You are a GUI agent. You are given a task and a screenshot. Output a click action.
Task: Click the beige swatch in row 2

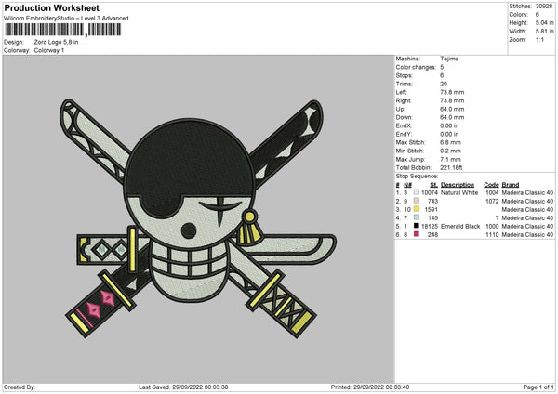(x=417, y=201)
